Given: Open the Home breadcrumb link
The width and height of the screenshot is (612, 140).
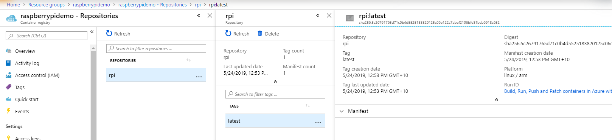Looking at the screenshot, I should [13, 5].
